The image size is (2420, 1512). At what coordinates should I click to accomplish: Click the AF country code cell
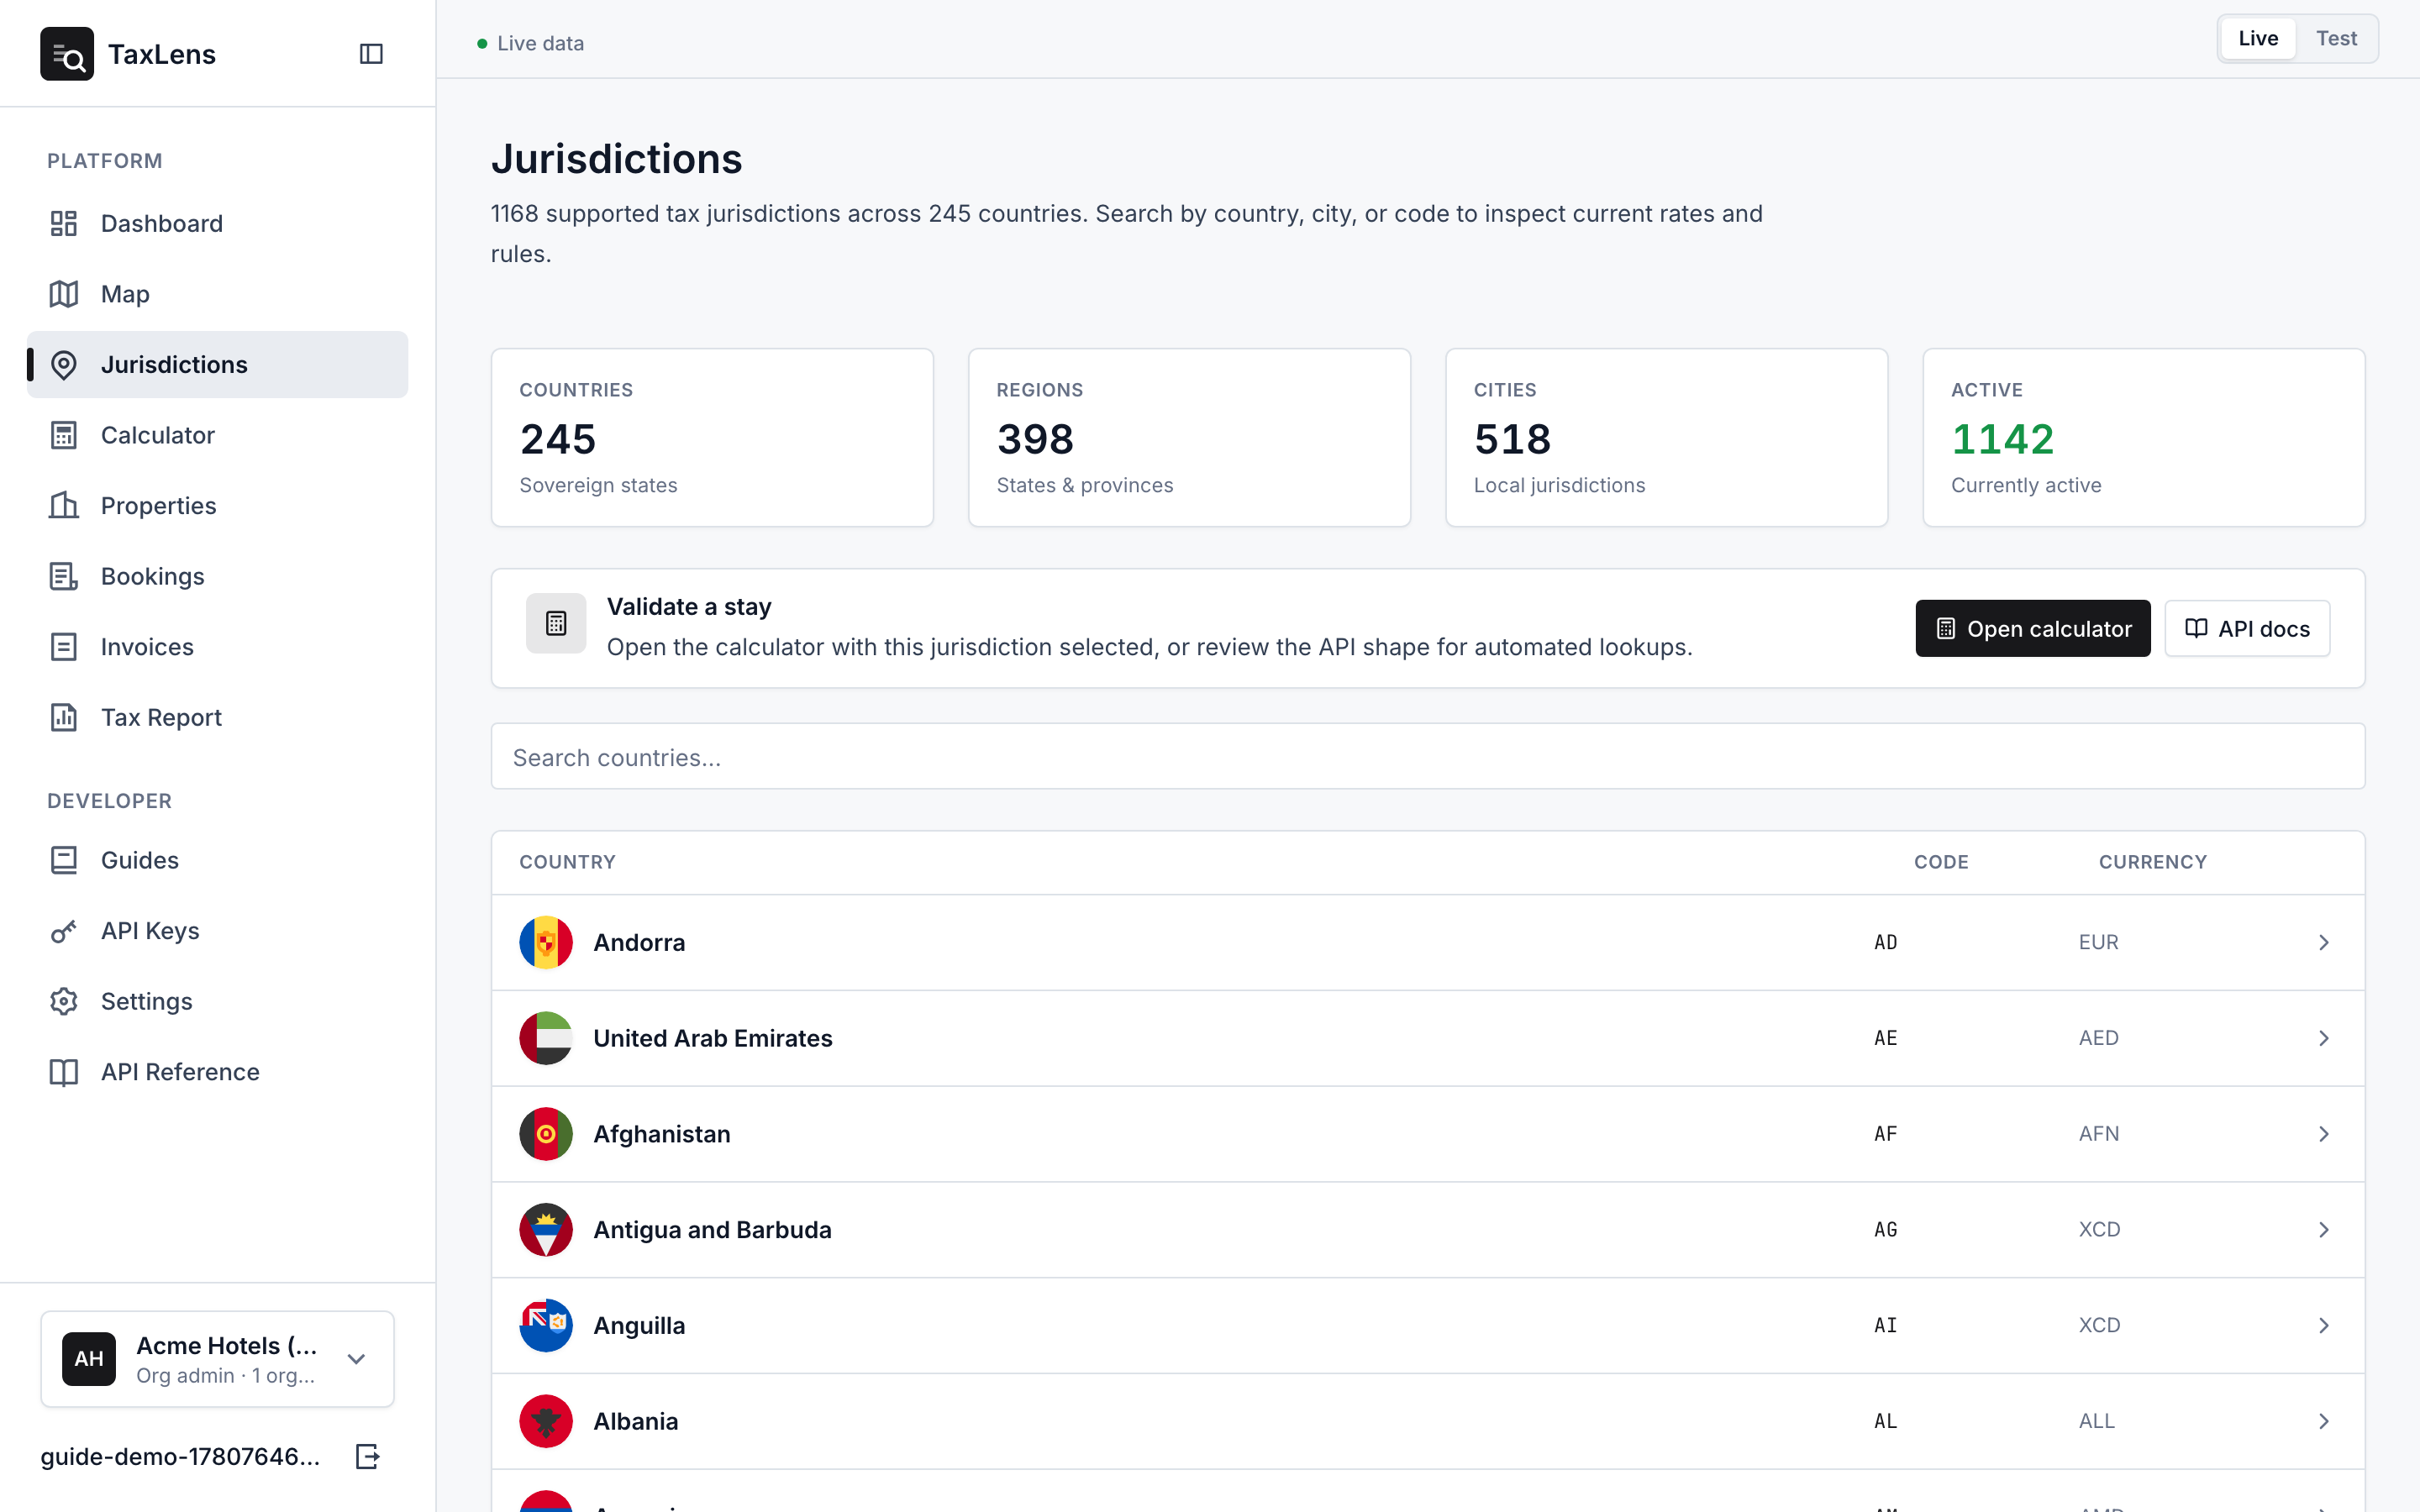(1885, 1134)
